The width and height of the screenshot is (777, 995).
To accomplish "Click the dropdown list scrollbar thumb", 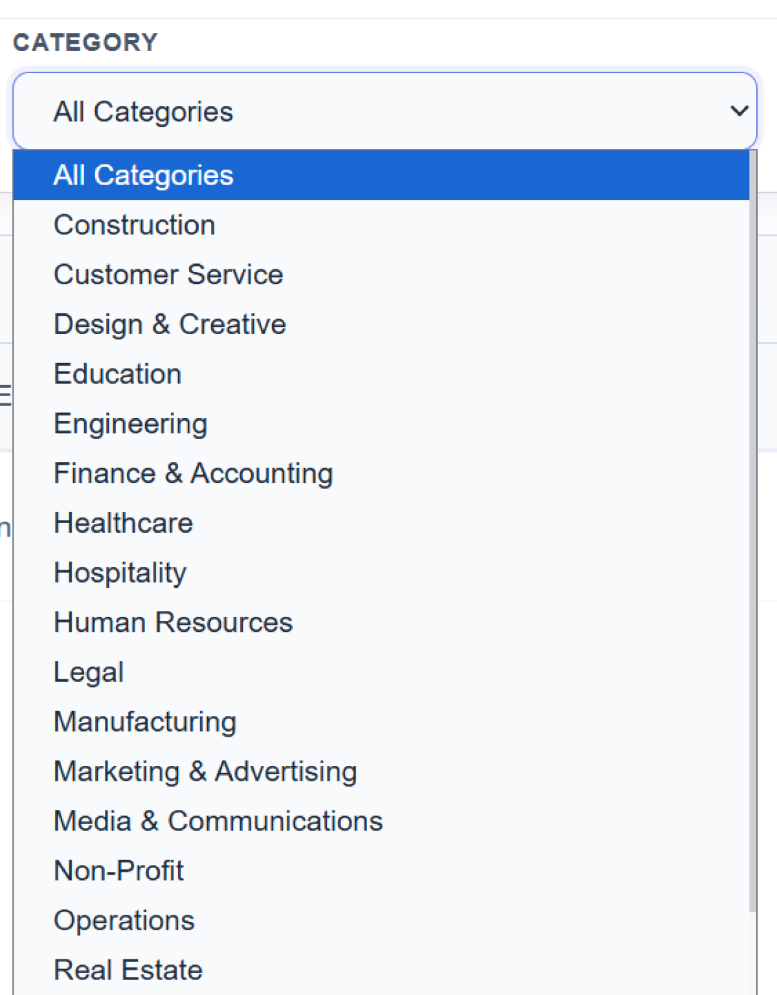I will pos(752,531).
